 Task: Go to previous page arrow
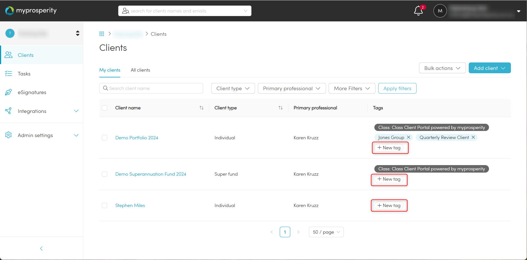[272, 232]
